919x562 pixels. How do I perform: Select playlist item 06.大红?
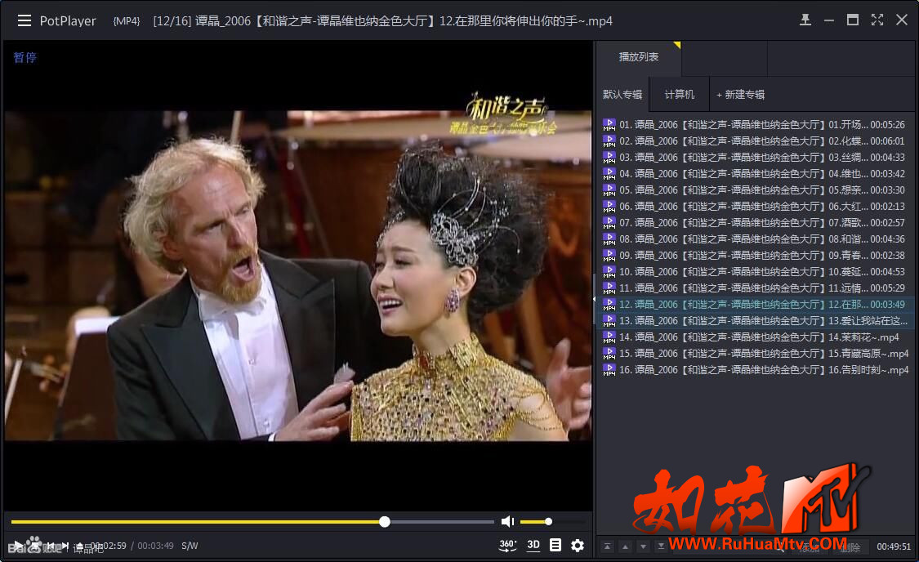[756, 207]
